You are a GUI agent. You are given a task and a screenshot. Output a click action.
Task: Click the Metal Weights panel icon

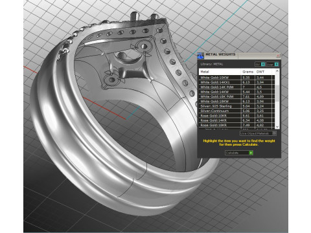tap(200, 55)
